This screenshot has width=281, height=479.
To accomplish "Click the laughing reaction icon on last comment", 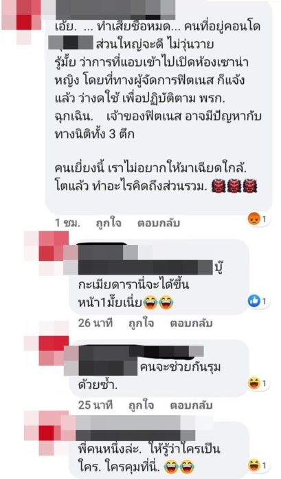I will [x=254, y=465].
